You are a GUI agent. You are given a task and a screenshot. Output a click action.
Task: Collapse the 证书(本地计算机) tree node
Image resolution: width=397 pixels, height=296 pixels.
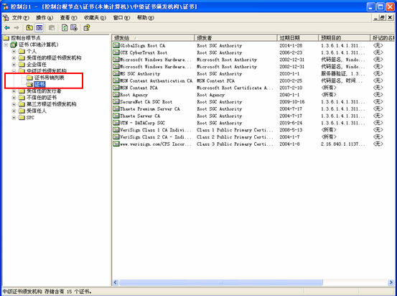coord(6,45)
